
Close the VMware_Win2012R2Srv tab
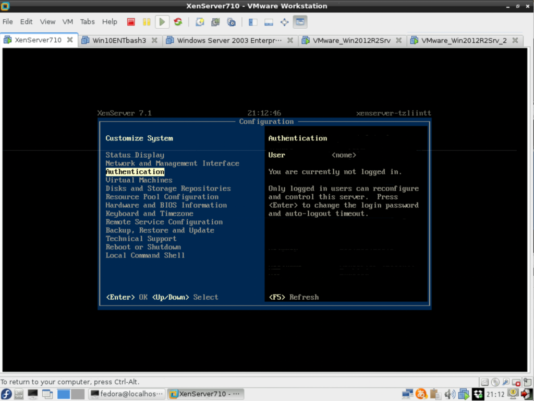click(x=399, y=40)
